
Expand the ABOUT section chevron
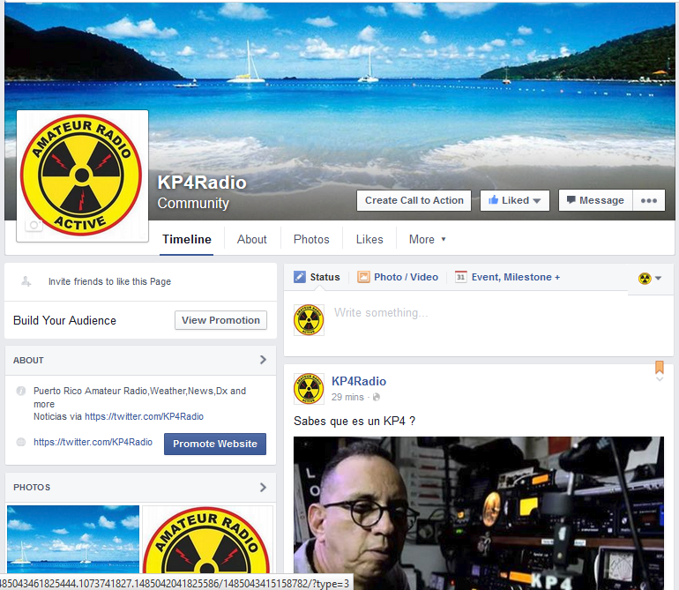(x=263, y=360)
